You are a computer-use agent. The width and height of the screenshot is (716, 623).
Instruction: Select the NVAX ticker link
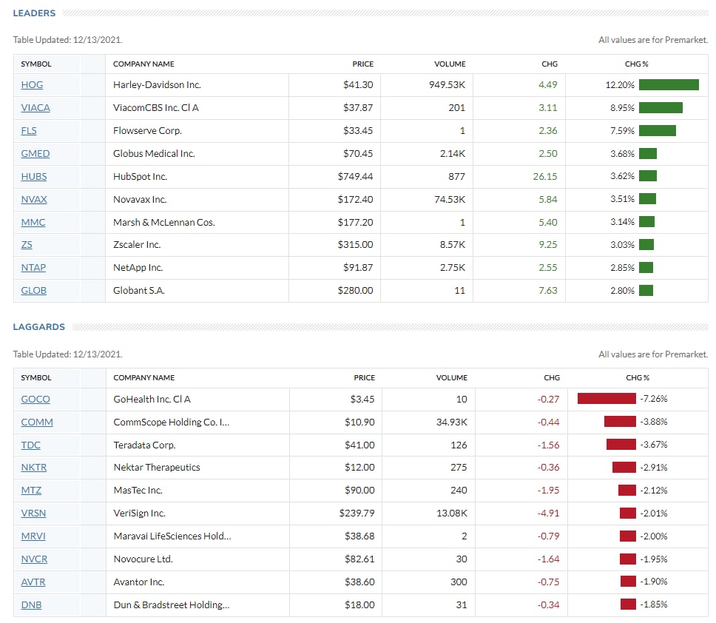34,200
